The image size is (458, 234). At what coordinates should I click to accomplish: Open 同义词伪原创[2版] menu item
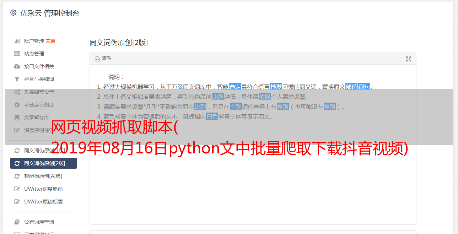[x=43, y=163]
